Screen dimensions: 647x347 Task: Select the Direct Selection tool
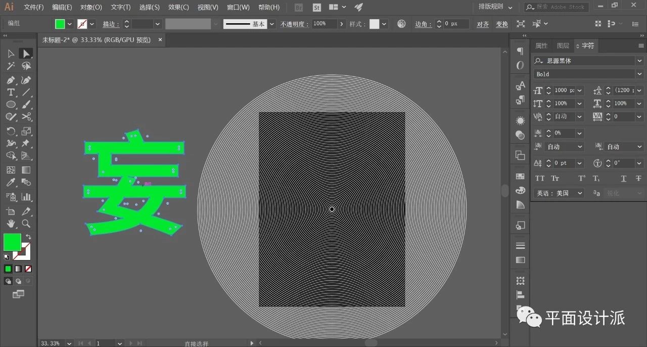[x=26, y=54]
